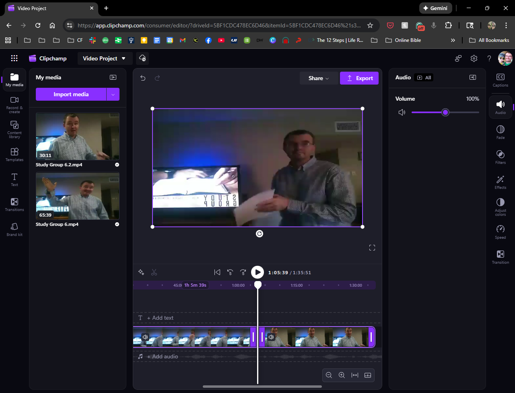This screenshot has width=515, height=393.
Task: Expand the Import media dropdown arrow
Action: pos(113,94)
